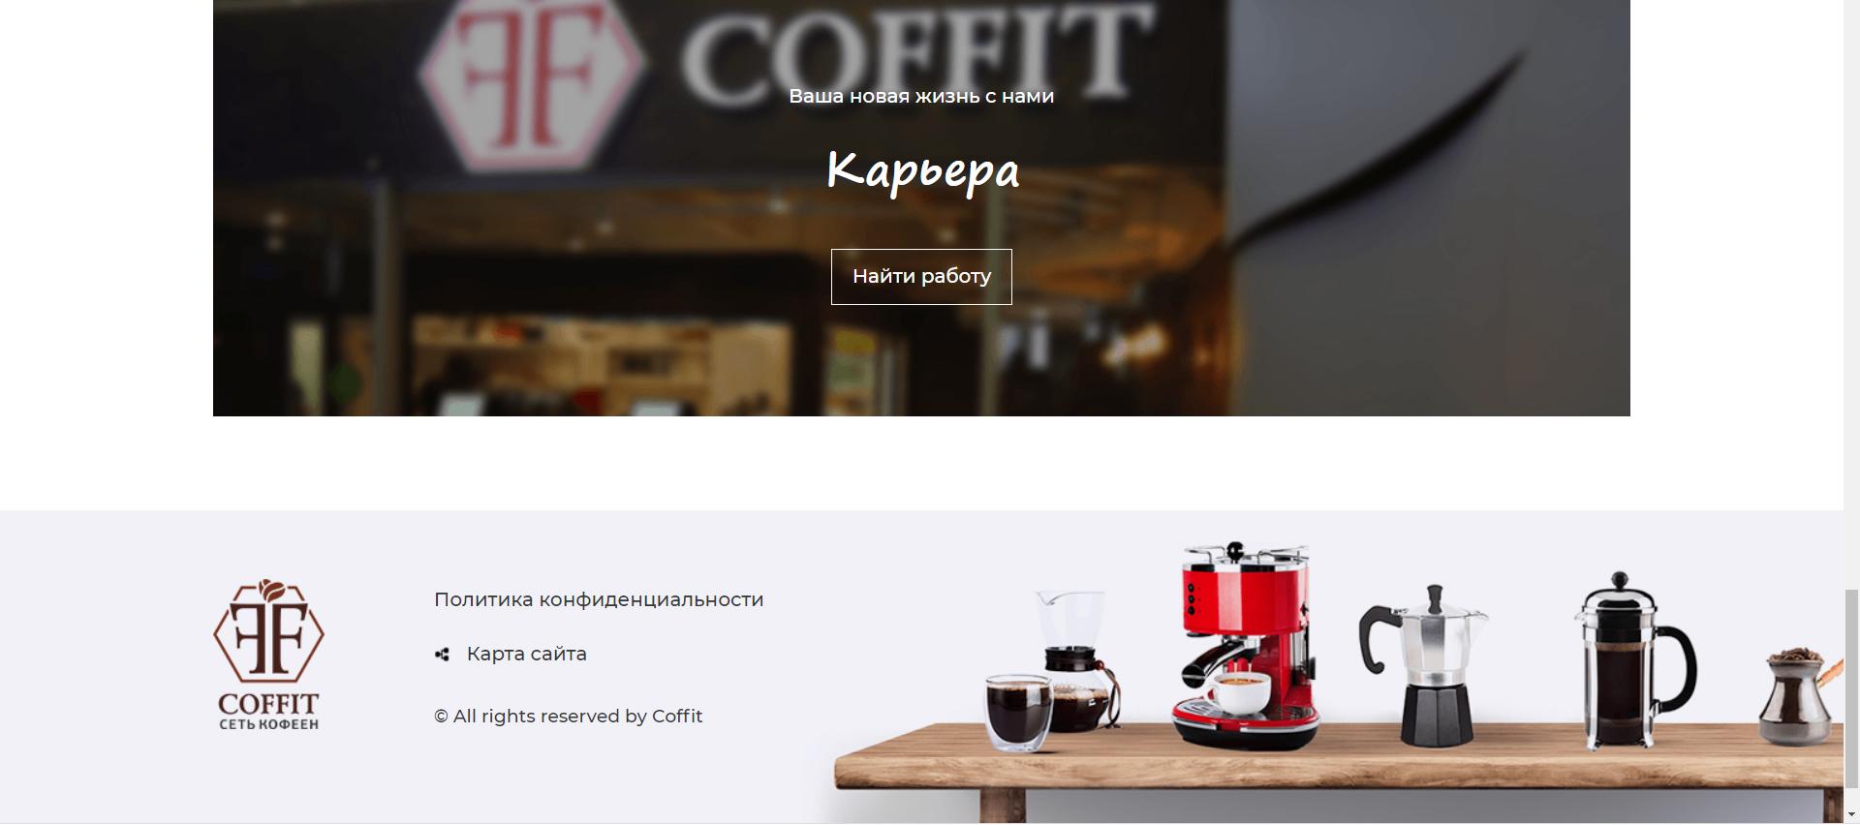The width and height of the screenshot is (1860, 825).
Task: Click the scrollbar down arrow
Action: (1851, 814)
